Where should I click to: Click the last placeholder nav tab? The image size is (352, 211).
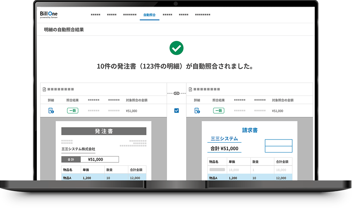(x=202, y=15)
